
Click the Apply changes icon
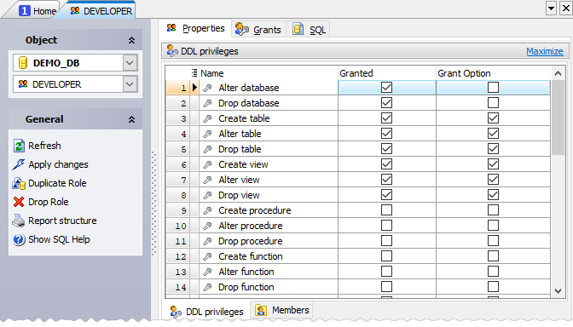[x=18, y=164]
